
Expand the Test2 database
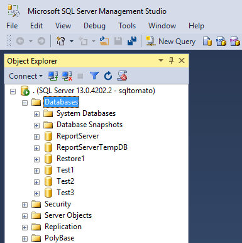36,183
